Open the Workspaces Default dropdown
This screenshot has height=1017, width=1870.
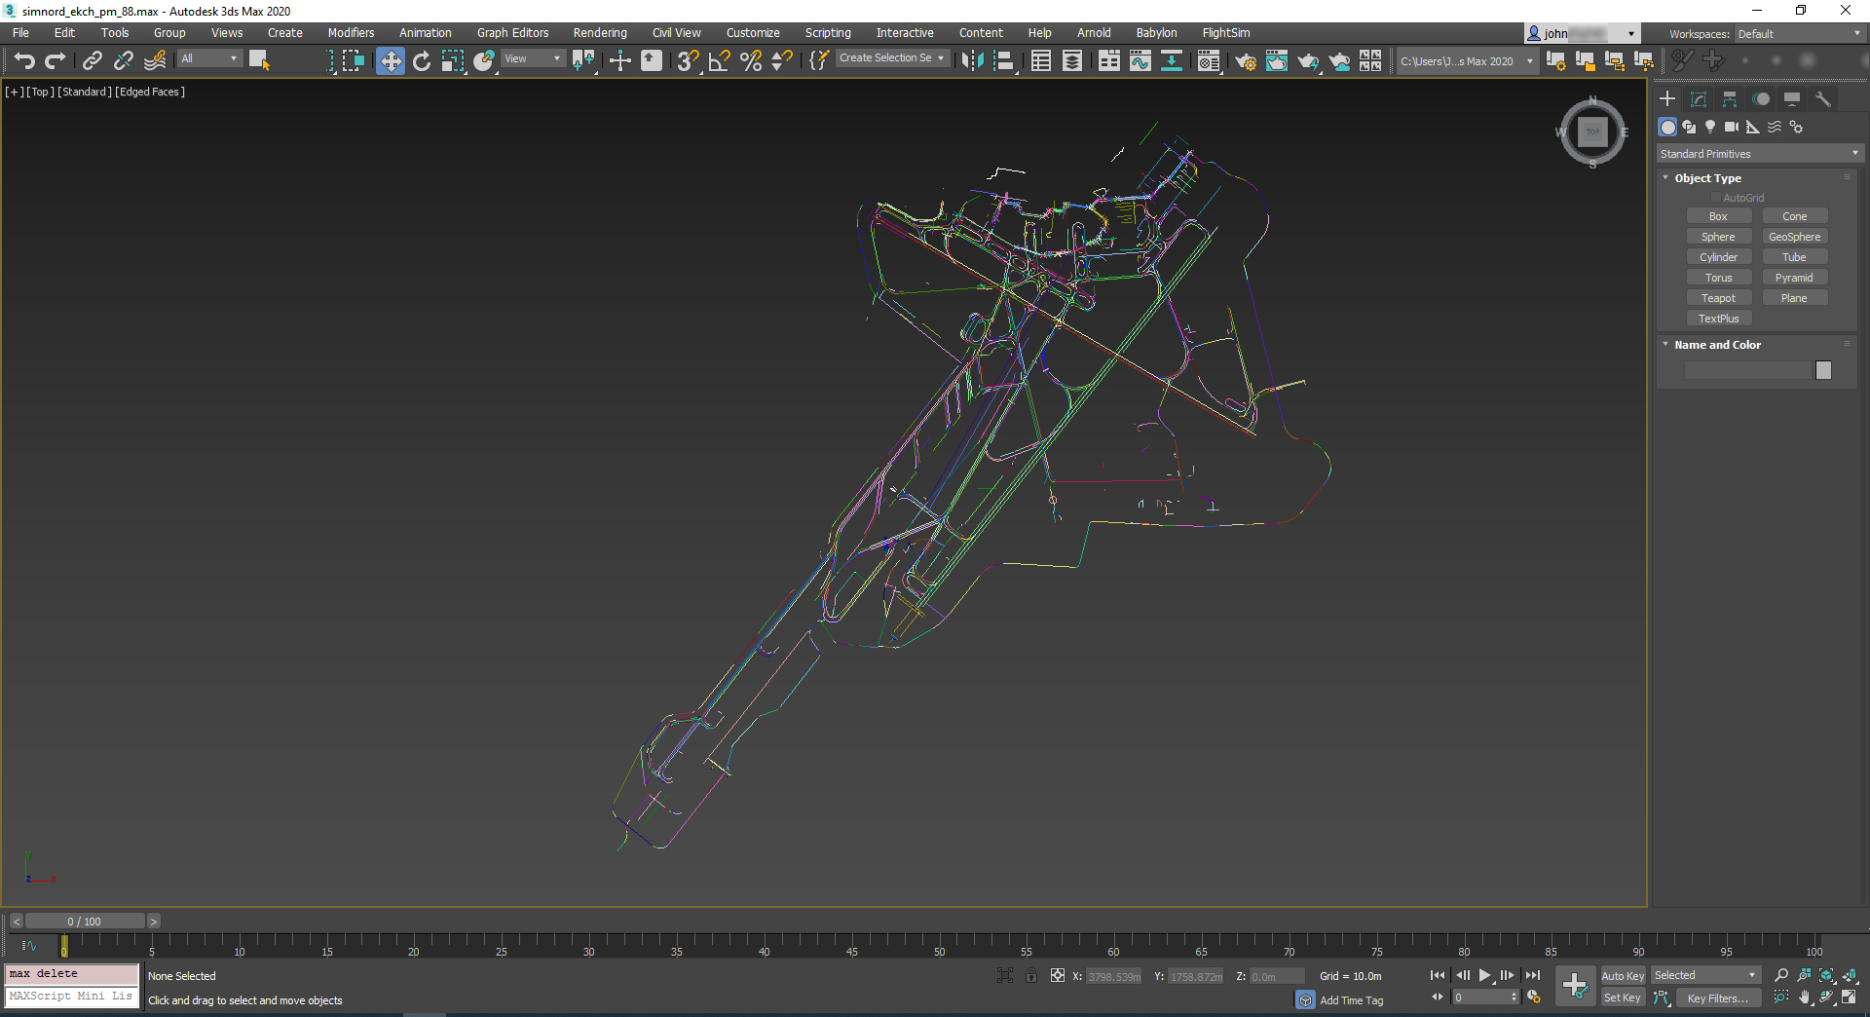pyautogui.click(x=1799, y=34)
